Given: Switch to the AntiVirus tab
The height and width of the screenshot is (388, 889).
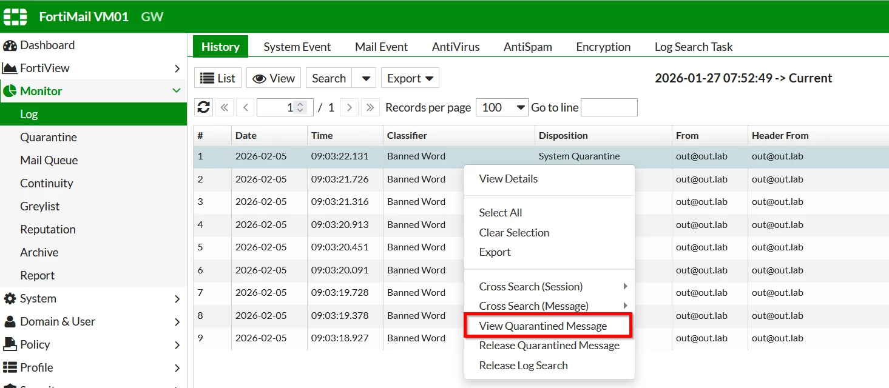Looking at the screenshot, I should (456, 47).
